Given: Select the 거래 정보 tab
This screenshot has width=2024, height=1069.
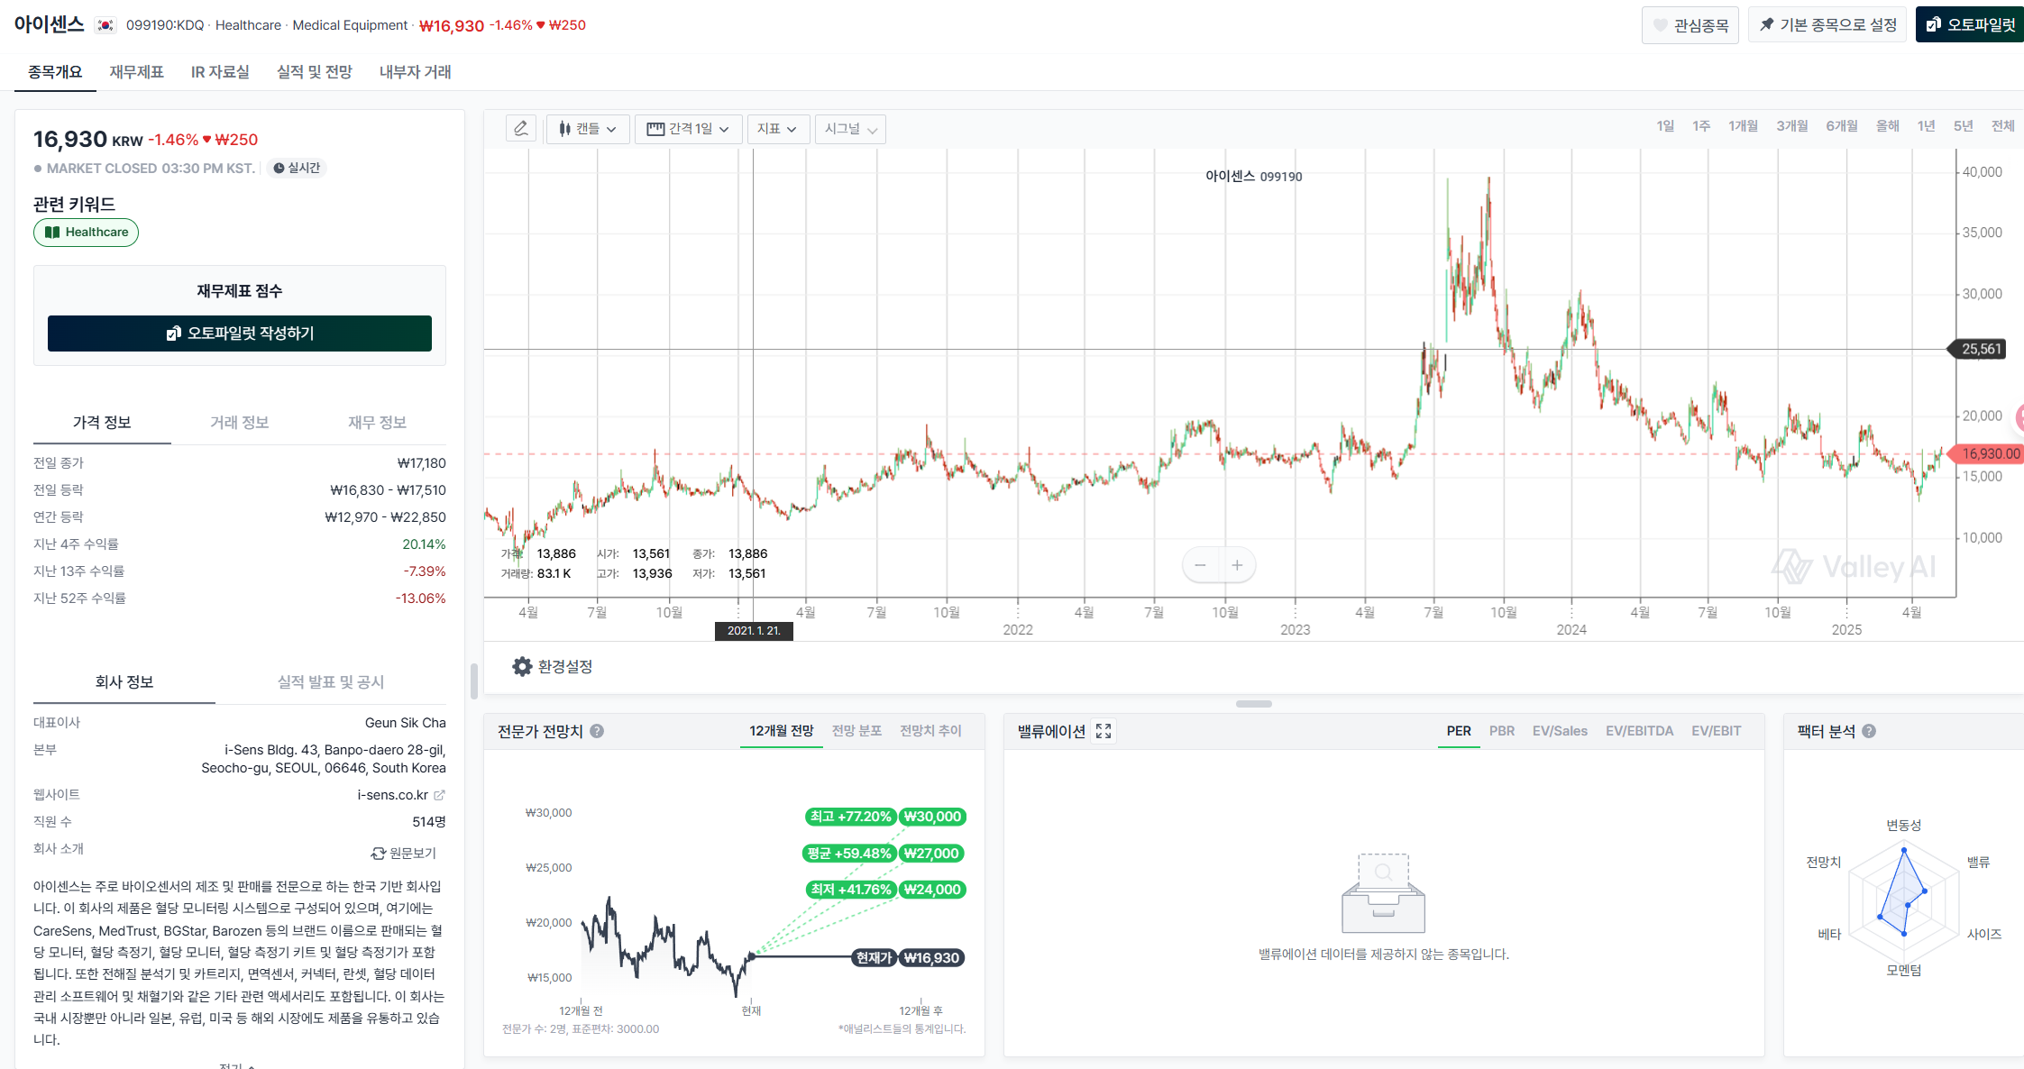Looking at the screenshot, I should [240, 423].
